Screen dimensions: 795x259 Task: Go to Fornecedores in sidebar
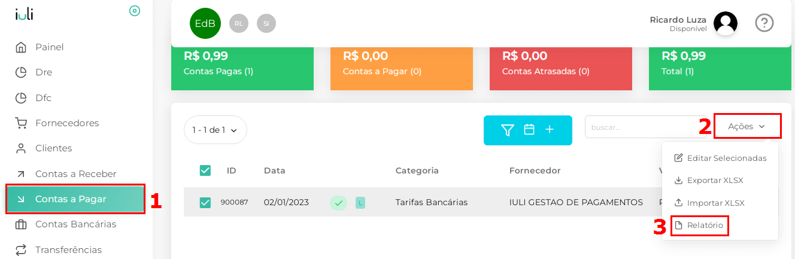click(x=67, y=123)
